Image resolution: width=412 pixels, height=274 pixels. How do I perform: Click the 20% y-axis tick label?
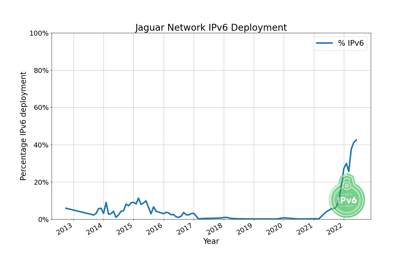[x=41, y=182]
